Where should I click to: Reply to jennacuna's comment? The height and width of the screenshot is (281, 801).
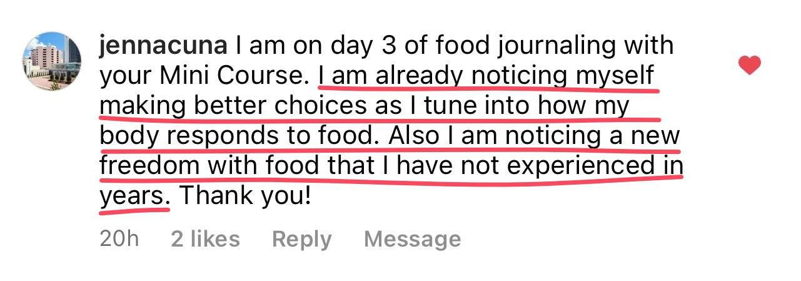click(x=302, y=238)
